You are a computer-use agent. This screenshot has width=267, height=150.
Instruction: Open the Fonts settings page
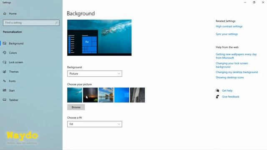[12, 81]
